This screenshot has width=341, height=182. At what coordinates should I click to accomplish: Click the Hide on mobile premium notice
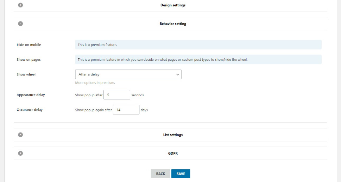click(x=198, y=45)
